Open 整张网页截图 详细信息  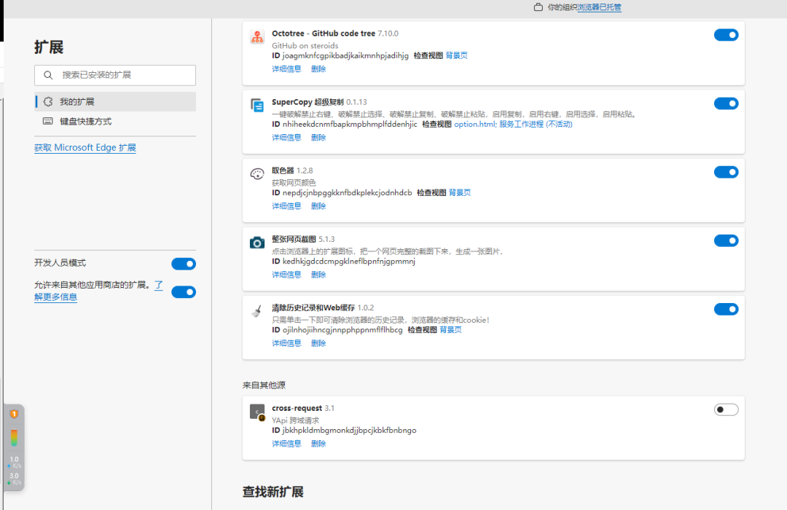pos(286,275)
